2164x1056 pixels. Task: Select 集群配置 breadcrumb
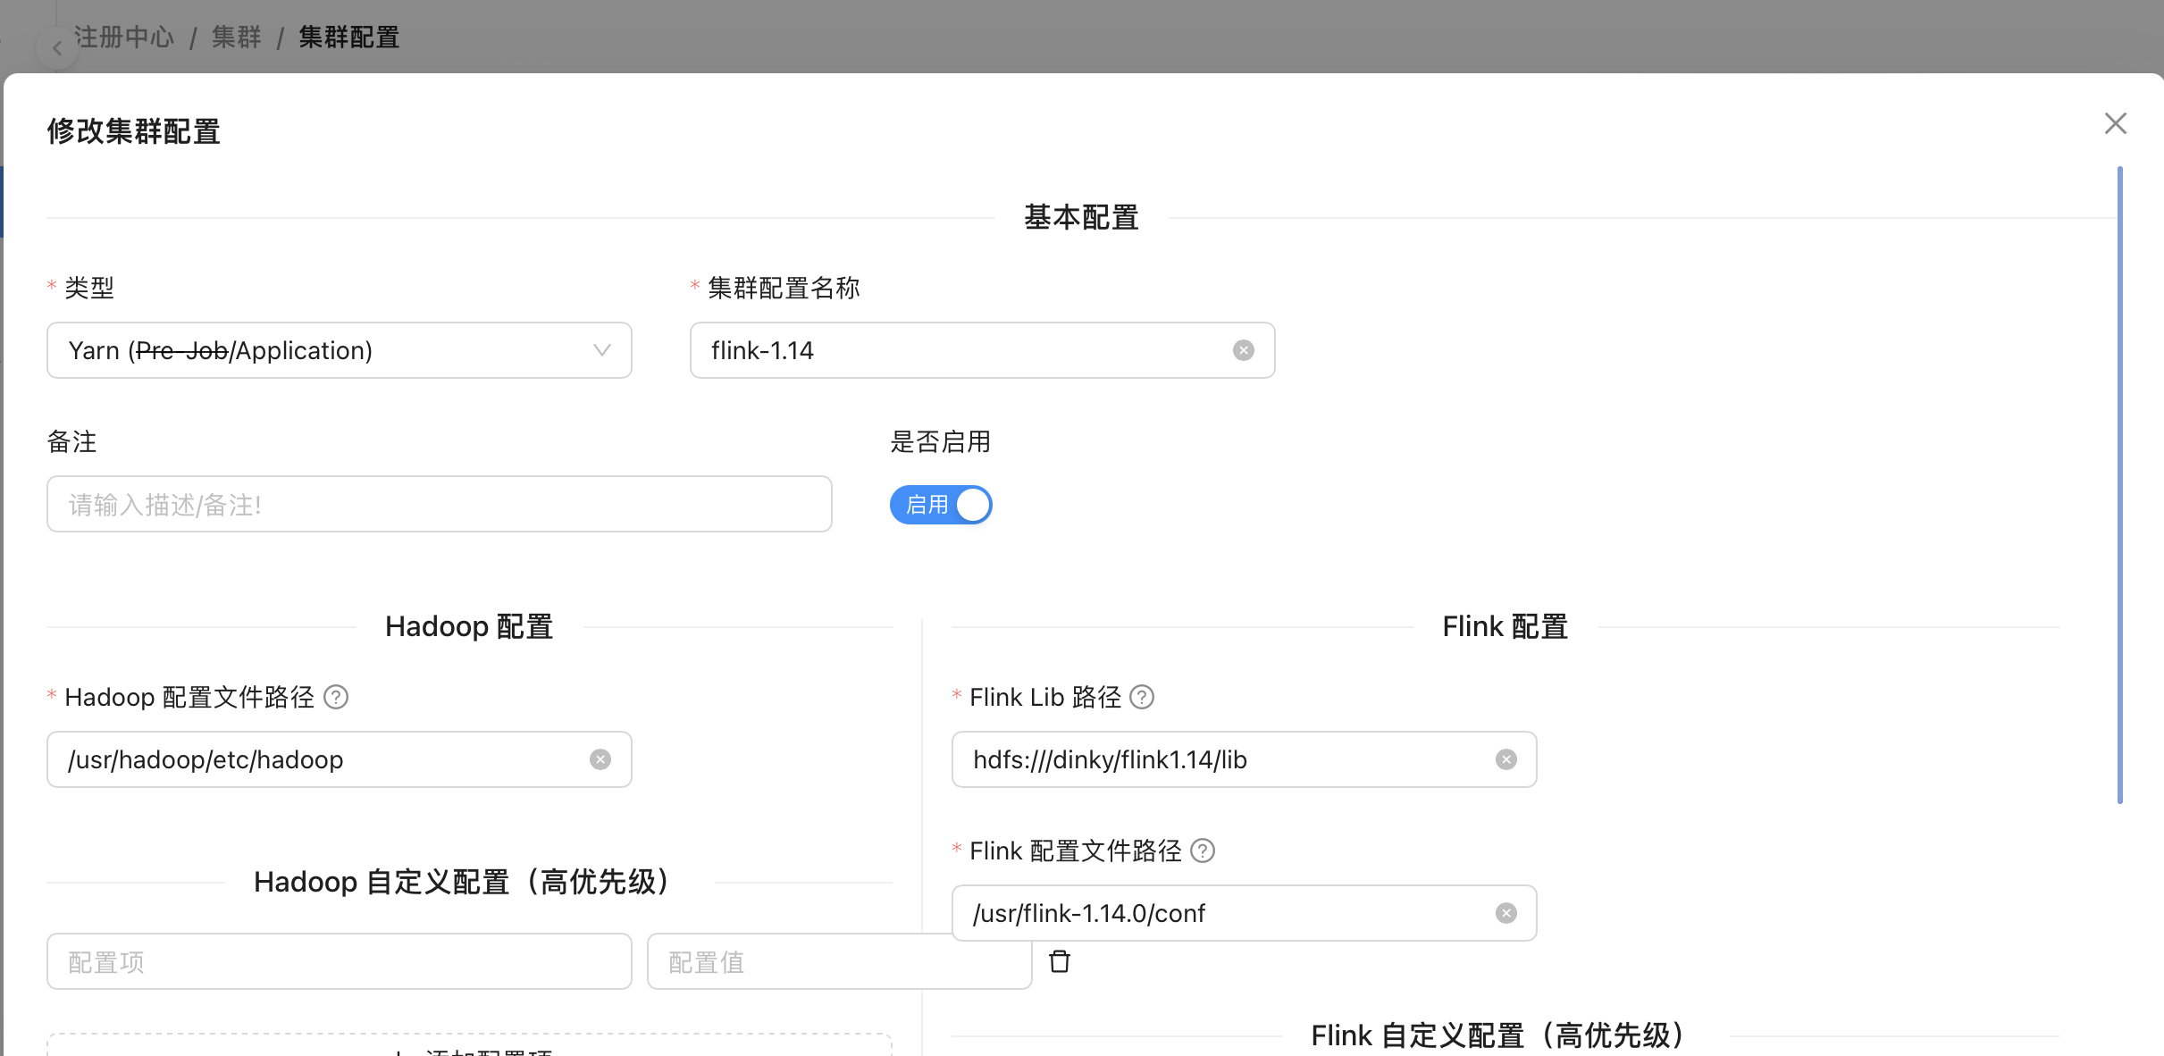point(348,38)
